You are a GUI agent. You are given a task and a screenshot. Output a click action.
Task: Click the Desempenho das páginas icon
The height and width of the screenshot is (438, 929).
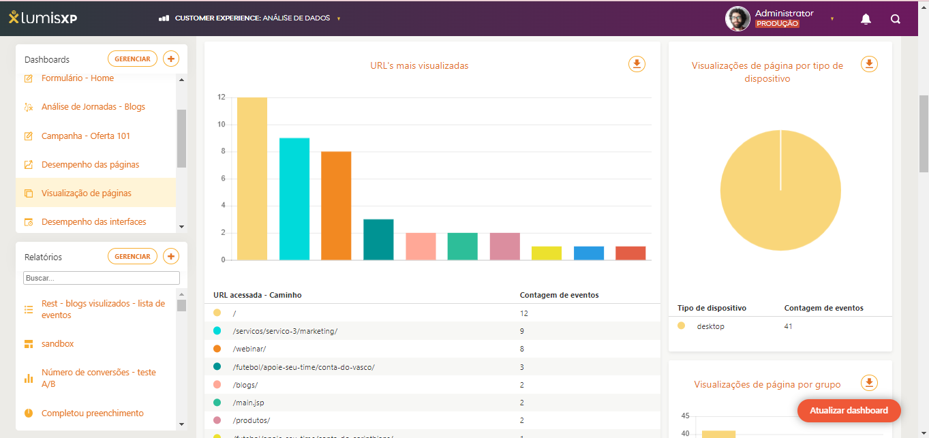[x=29, y=165]
